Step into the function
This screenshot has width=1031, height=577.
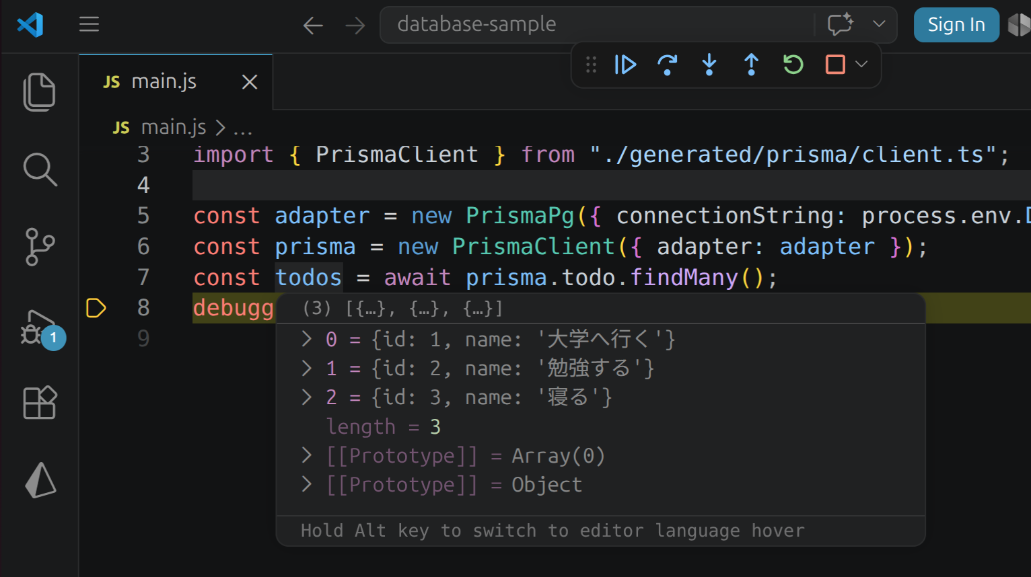pyautogui.click(x=709, y=65)
